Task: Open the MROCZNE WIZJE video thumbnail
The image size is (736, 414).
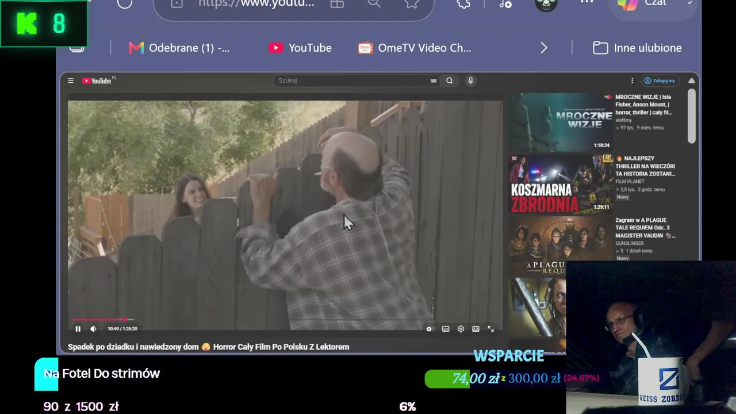Action: pos(561,122)
